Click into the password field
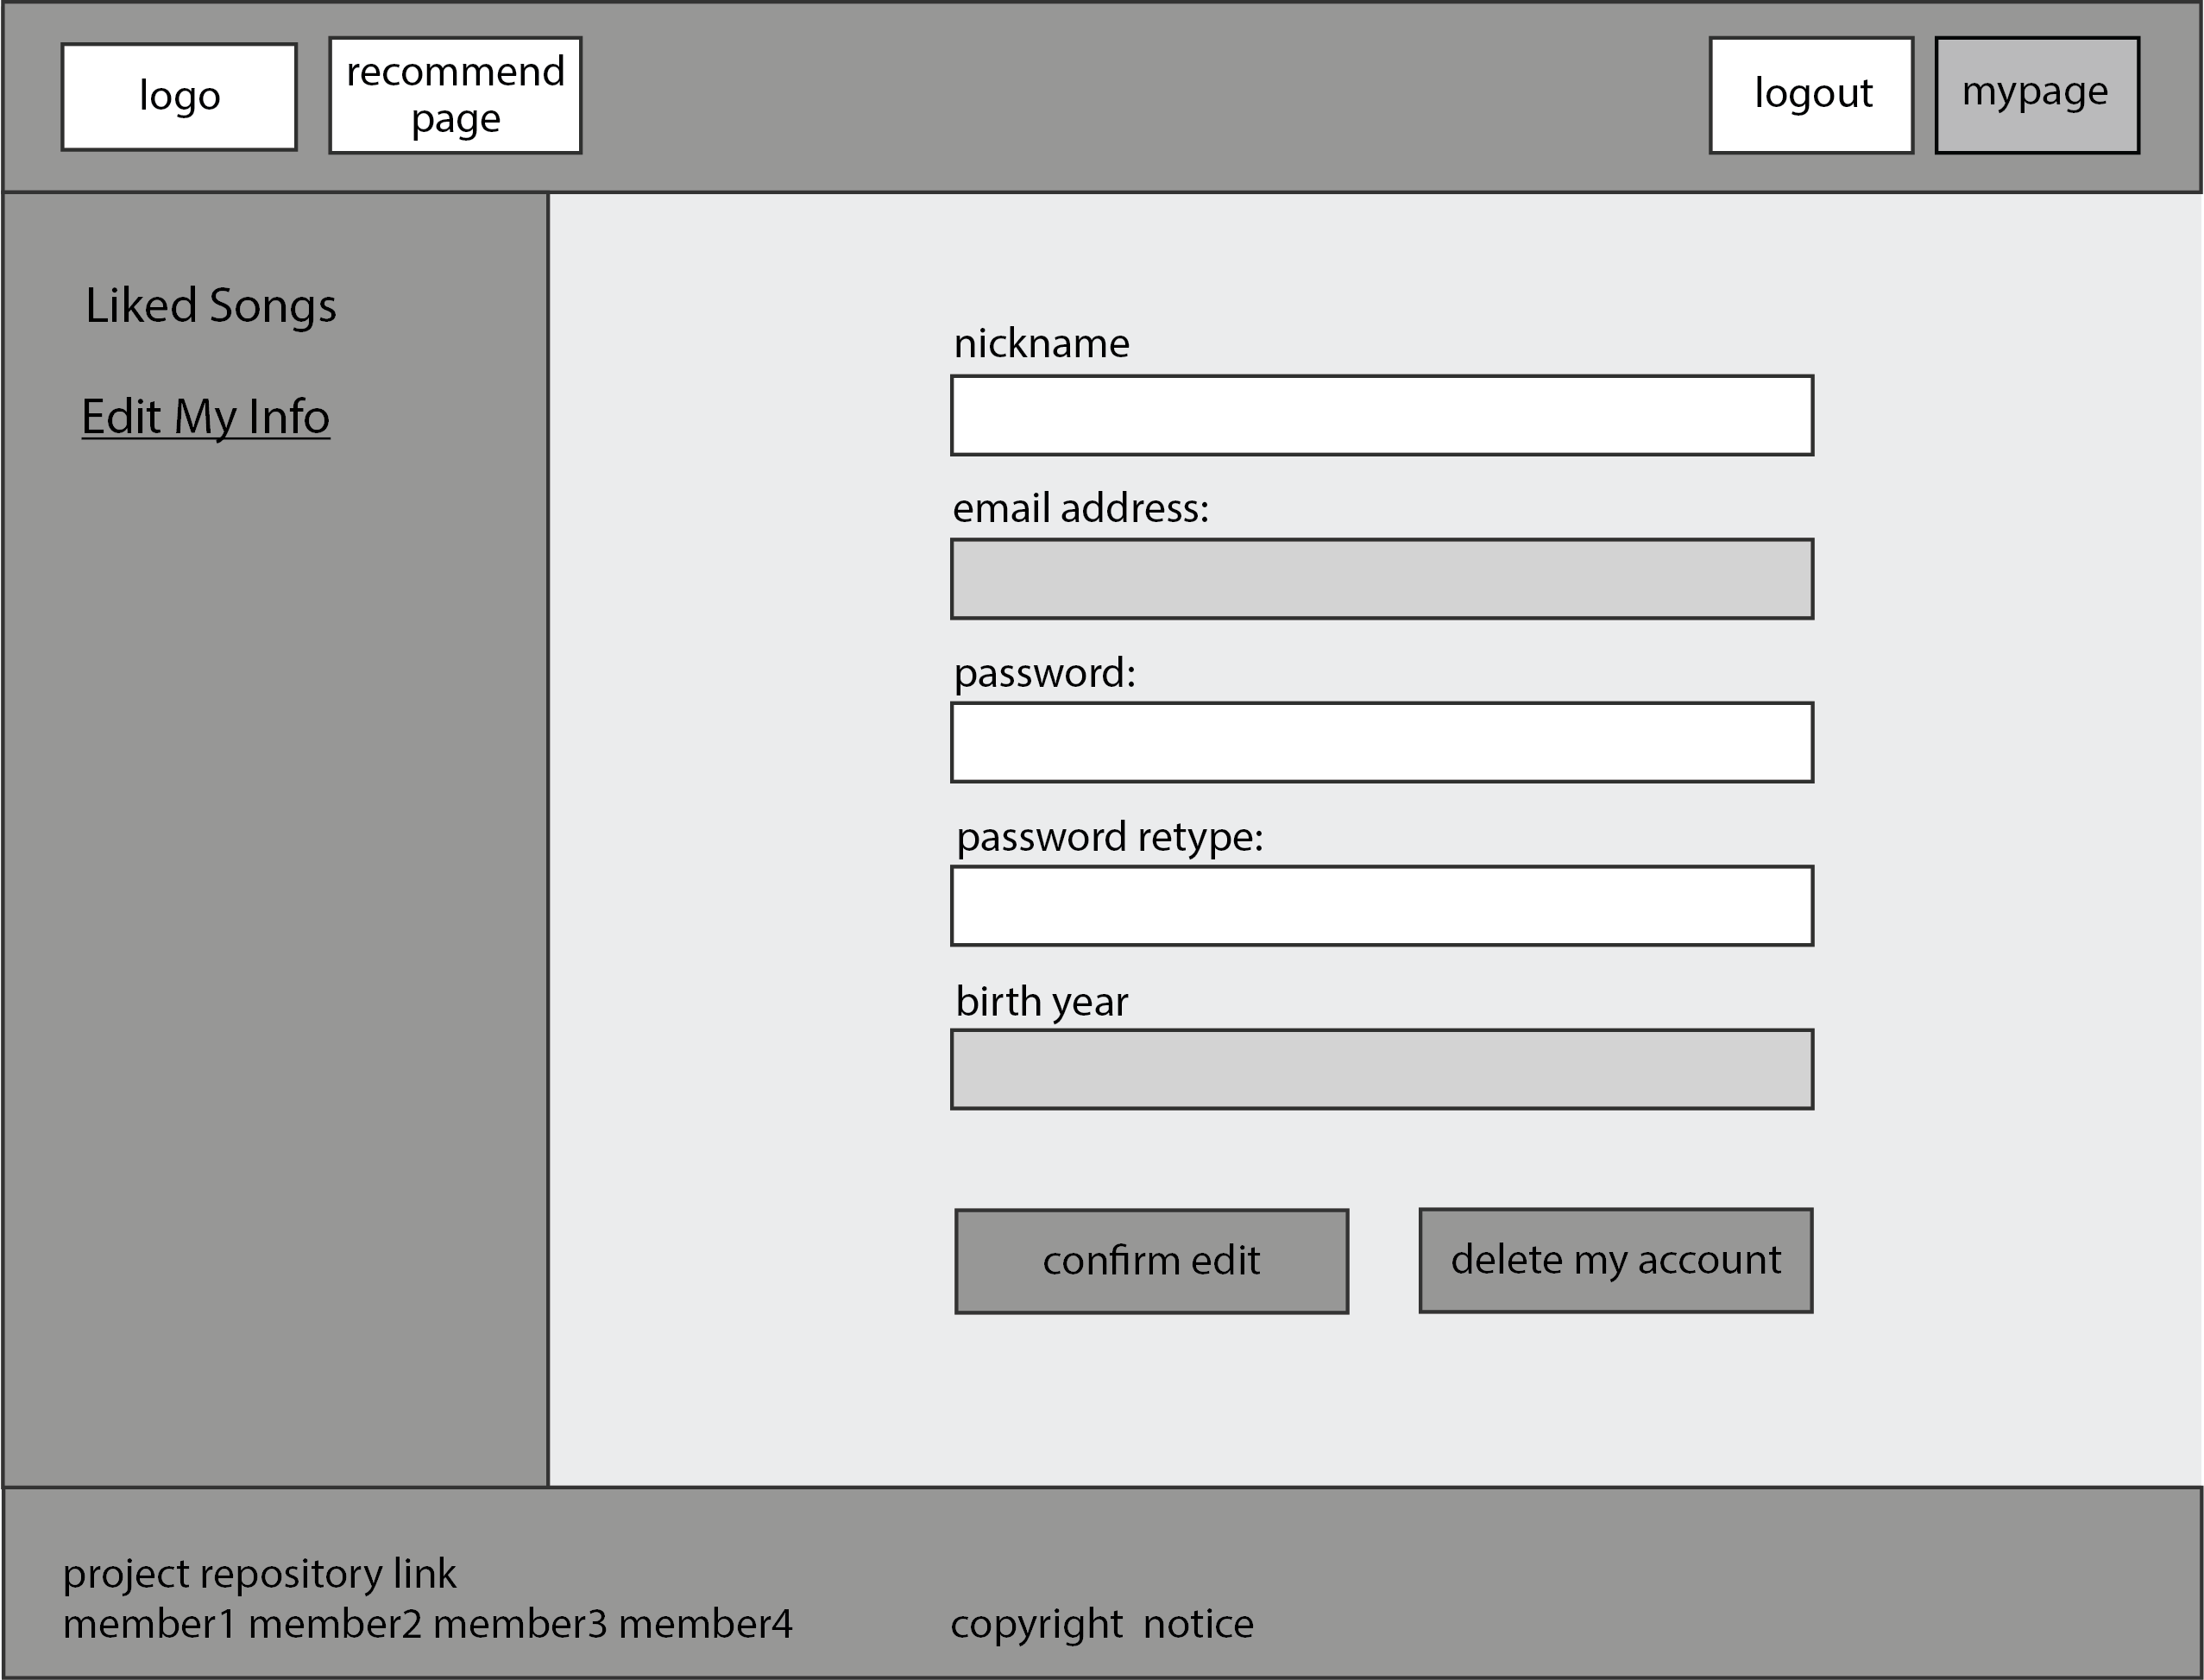 [1381, 743]
